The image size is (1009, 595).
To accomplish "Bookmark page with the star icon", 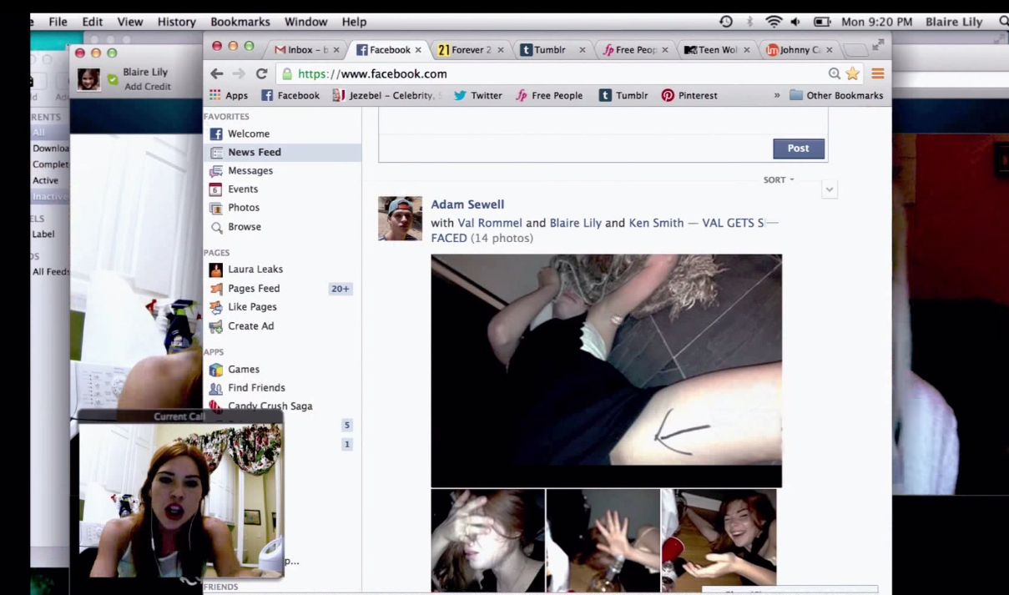I will (852, 73).
